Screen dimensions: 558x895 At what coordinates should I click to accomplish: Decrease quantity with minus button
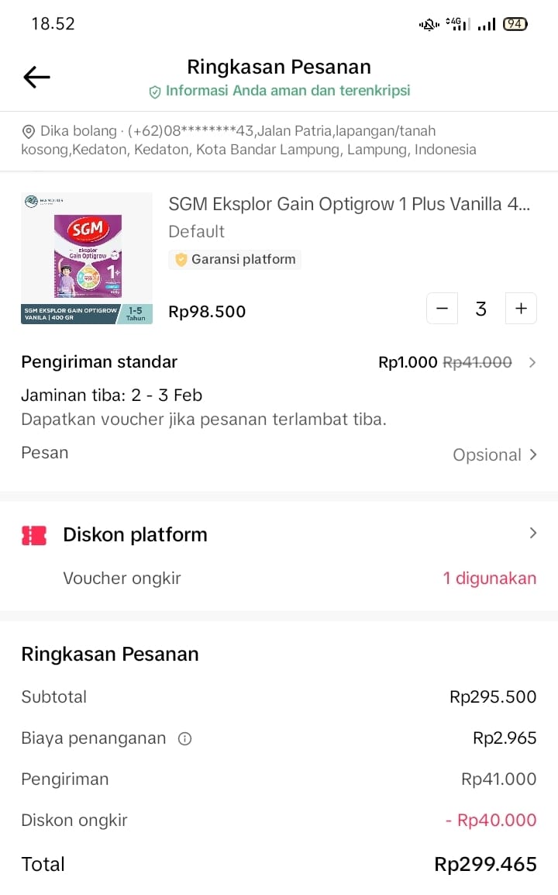point(442,309)
